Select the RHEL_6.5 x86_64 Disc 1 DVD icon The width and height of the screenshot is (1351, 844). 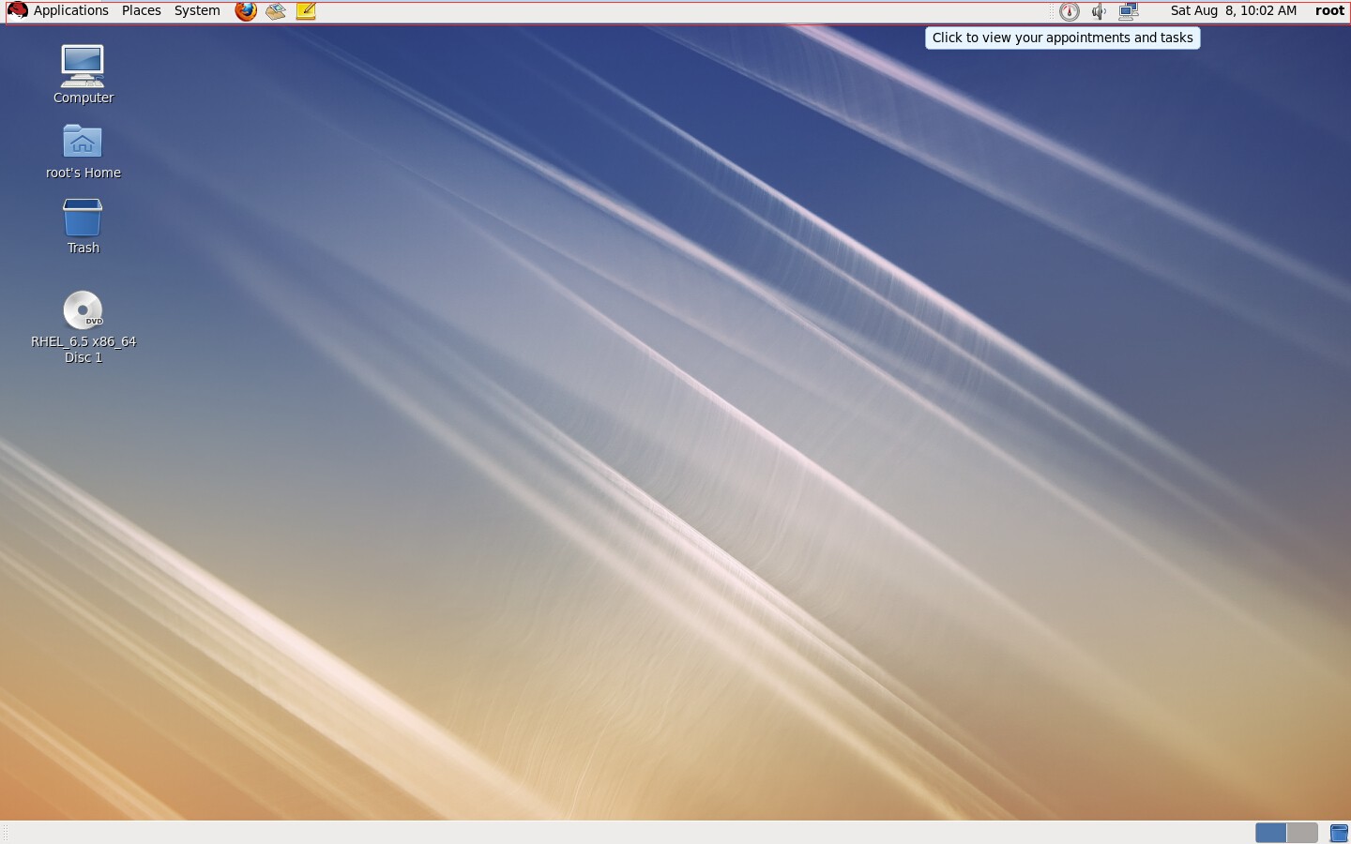[x=83, y=327]
